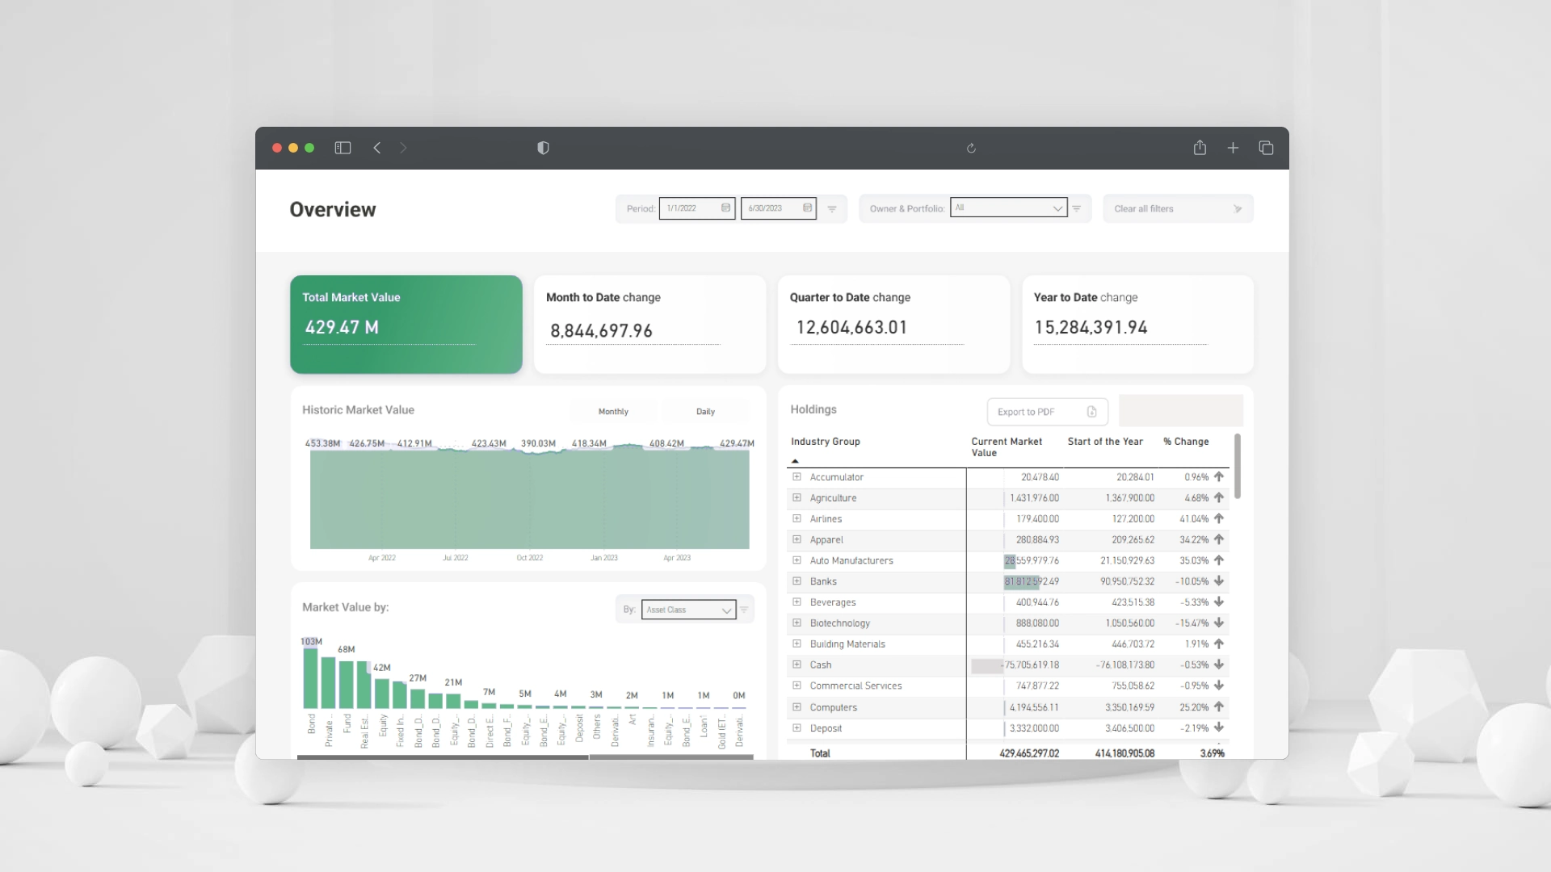
Task: Open the calendar icon for the end date
Action: [807, 208]
